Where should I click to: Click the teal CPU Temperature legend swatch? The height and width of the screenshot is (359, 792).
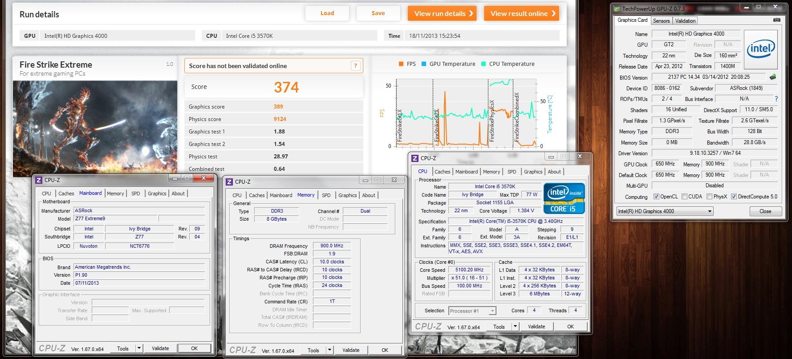483,64
